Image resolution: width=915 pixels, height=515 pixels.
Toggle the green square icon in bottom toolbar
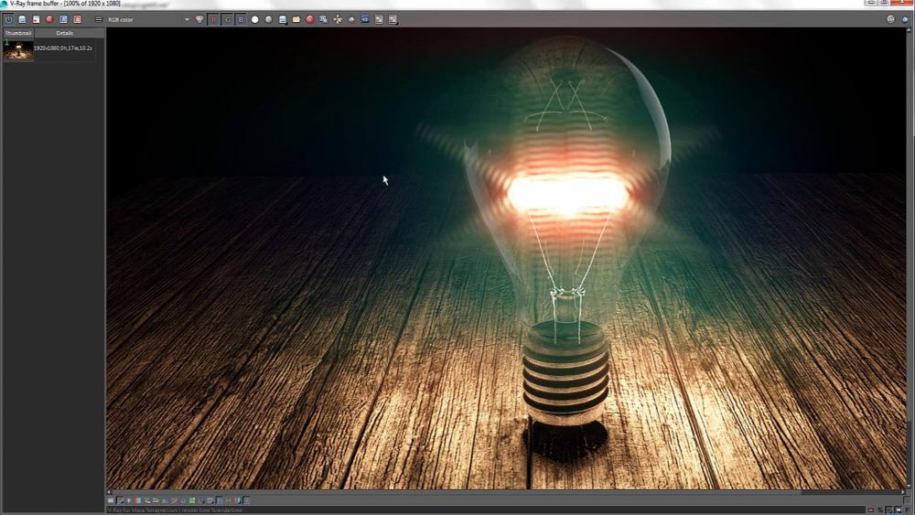tap(192, 500)
